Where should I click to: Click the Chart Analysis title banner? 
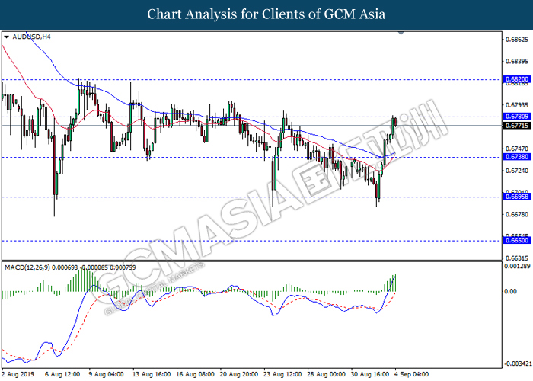[266, 14]
